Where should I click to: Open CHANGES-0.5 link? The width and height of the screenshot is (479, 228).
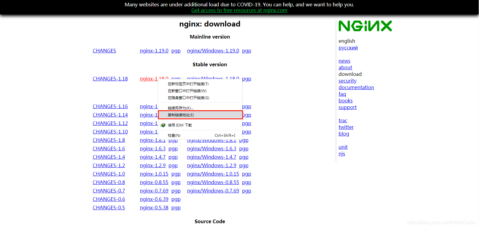pyautogui.click(x=109, y=208)
